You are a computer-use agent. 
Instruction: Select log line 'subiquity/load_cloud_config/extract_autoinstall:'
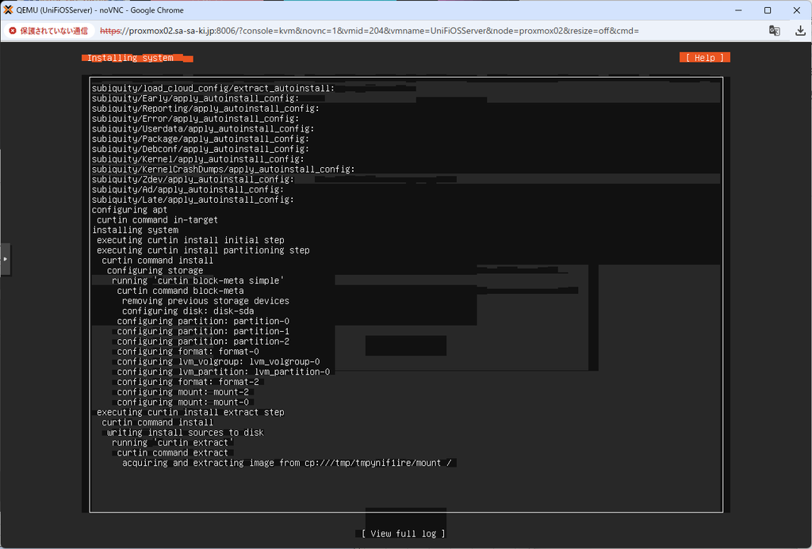click(x=213, y=89)
